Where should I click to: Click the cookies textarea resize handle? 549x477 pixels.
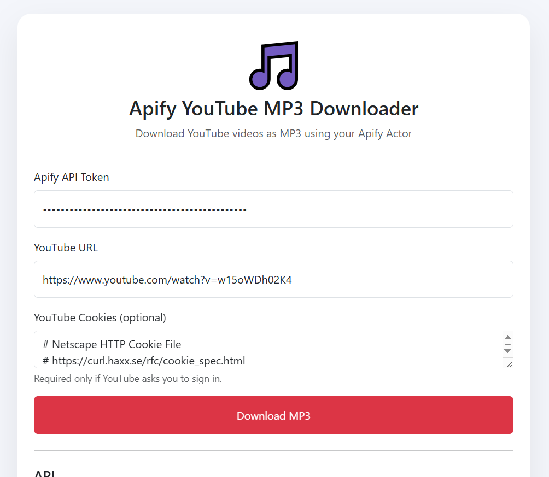(509, 363)
